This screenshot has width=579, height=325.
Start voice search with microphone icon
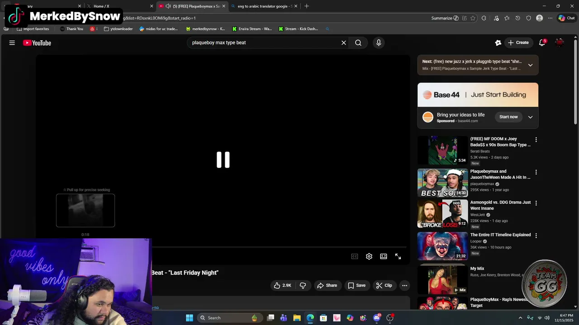point(379,43)
